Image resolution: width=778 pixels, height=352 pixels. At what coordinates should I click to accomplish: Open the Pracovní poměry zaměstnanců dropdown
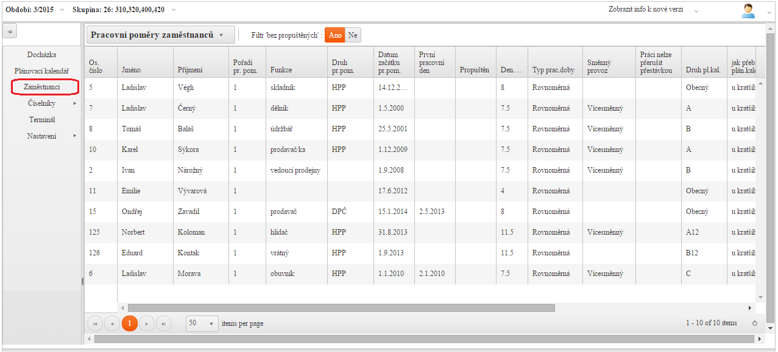point(160,35)
